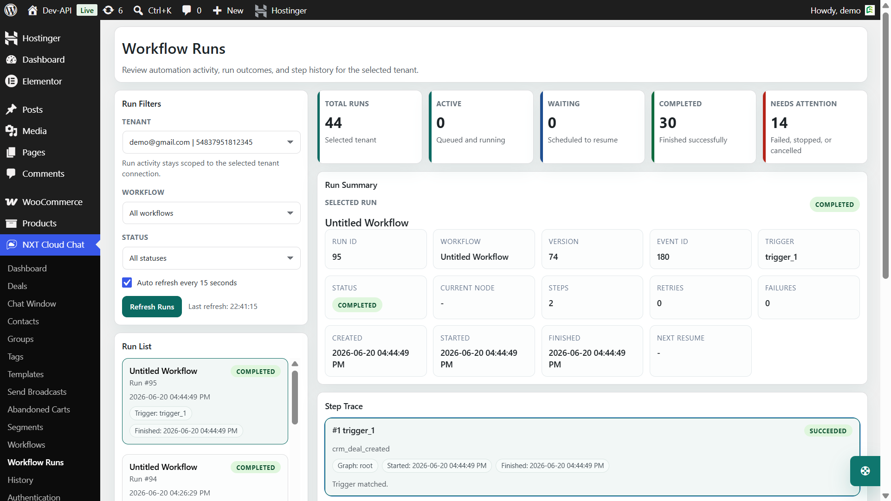The height and width of the screenshot is (501, 891).
Task: Select Run #95 card in Run List
Action: (205, 401)
